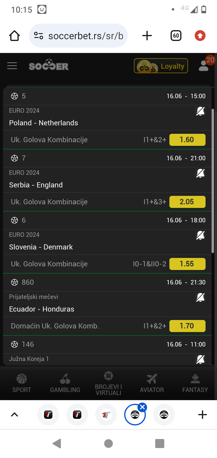Viewport: 217px width, 458px height.
Task: Show the 60 open tabs switcher
Action: [176, 36]
